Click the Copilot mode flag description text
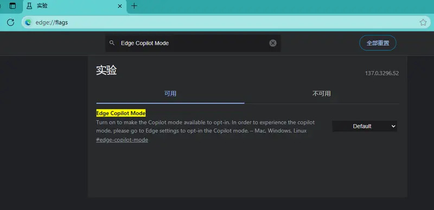 pyautogui.click(x=206, y=127)
